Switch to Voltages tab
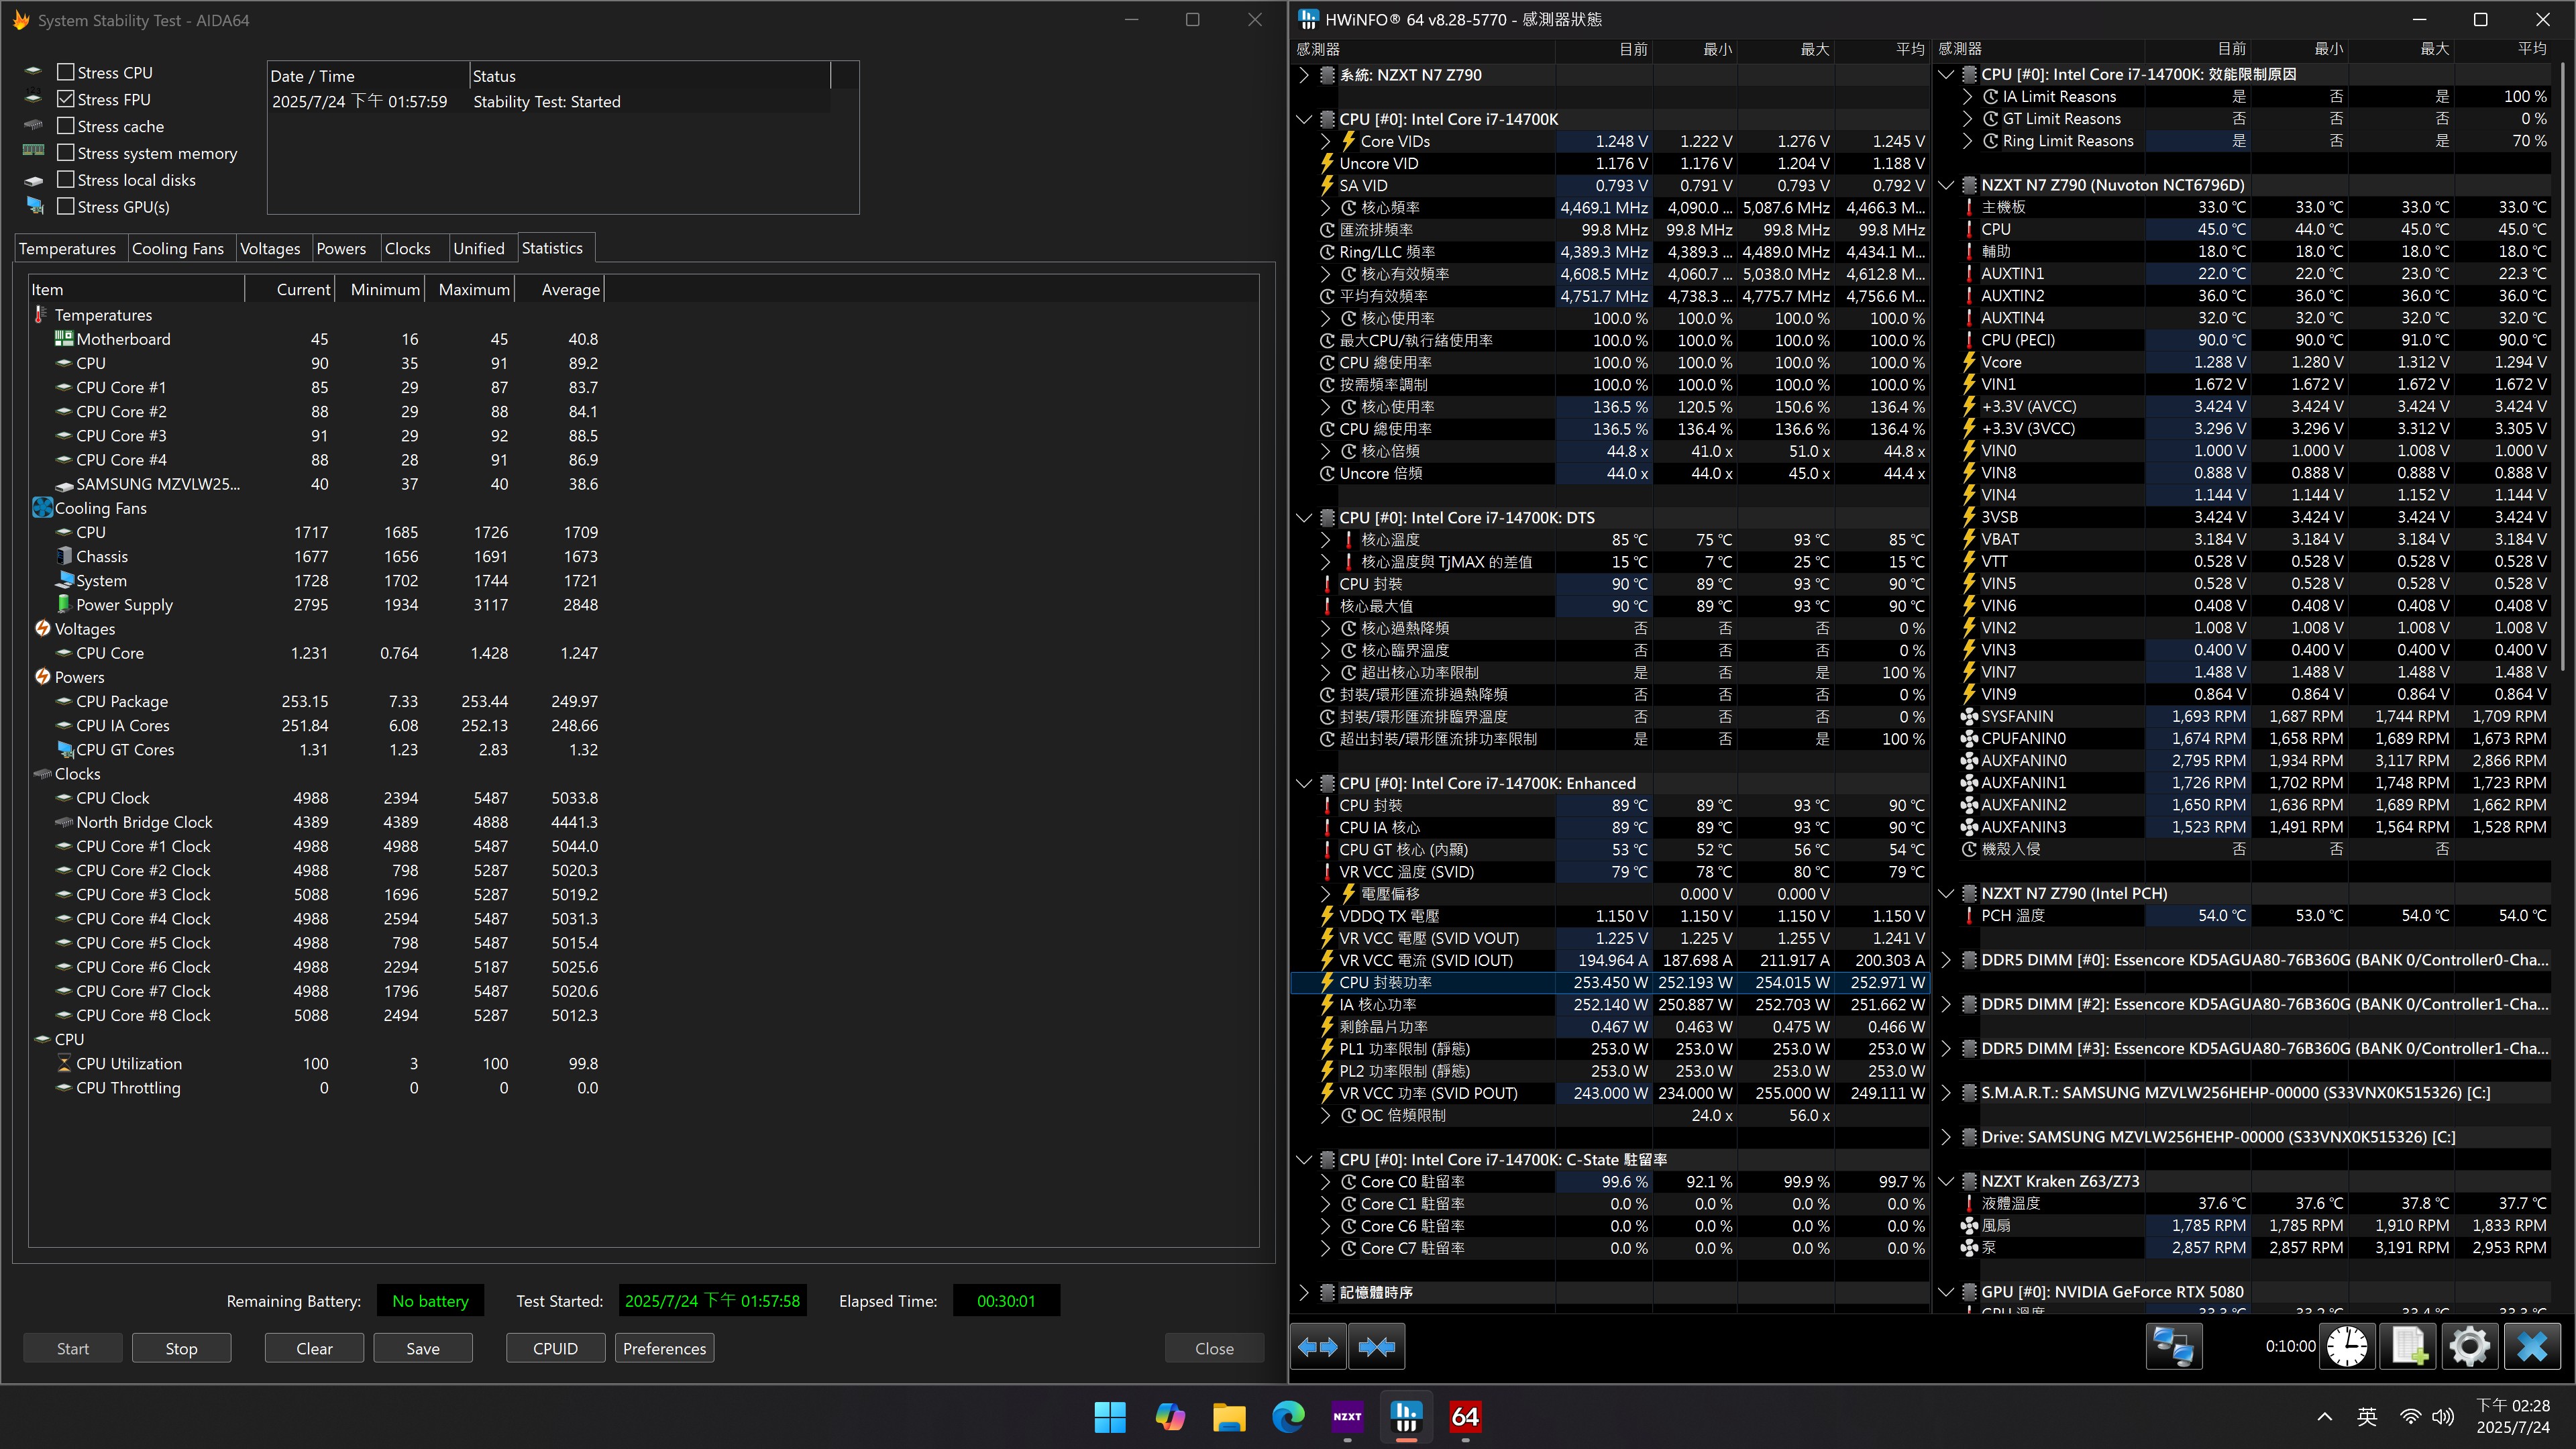Image resolution: width=2576 pixels, height=1449 pixels. pos(270,248)
